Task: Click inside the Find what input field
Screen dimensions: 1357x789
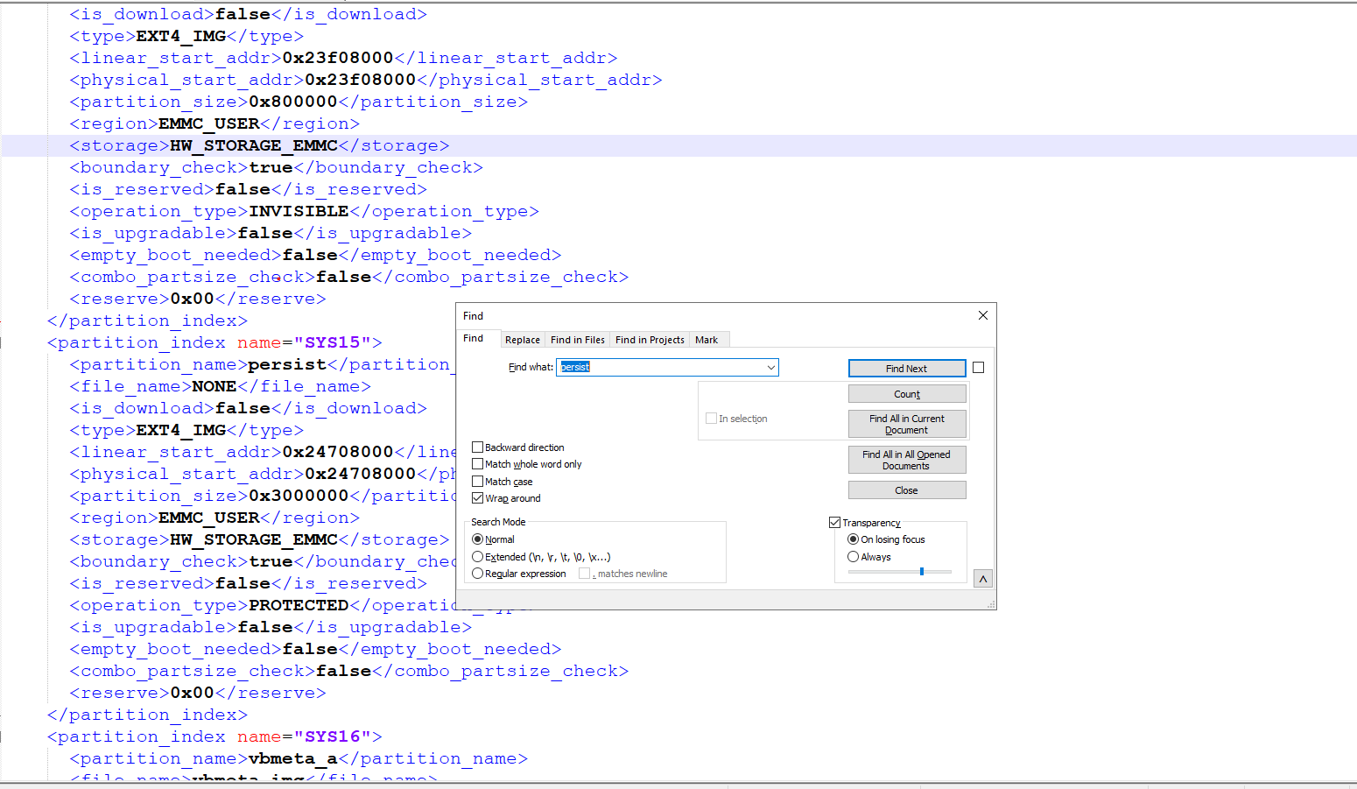Action: click(657, 367)
